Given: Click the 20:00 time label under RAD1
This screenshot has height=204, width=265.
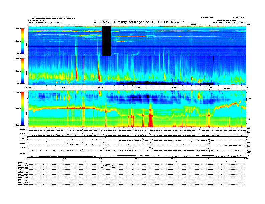Looking at the screenshot, I should coord(209,88).
